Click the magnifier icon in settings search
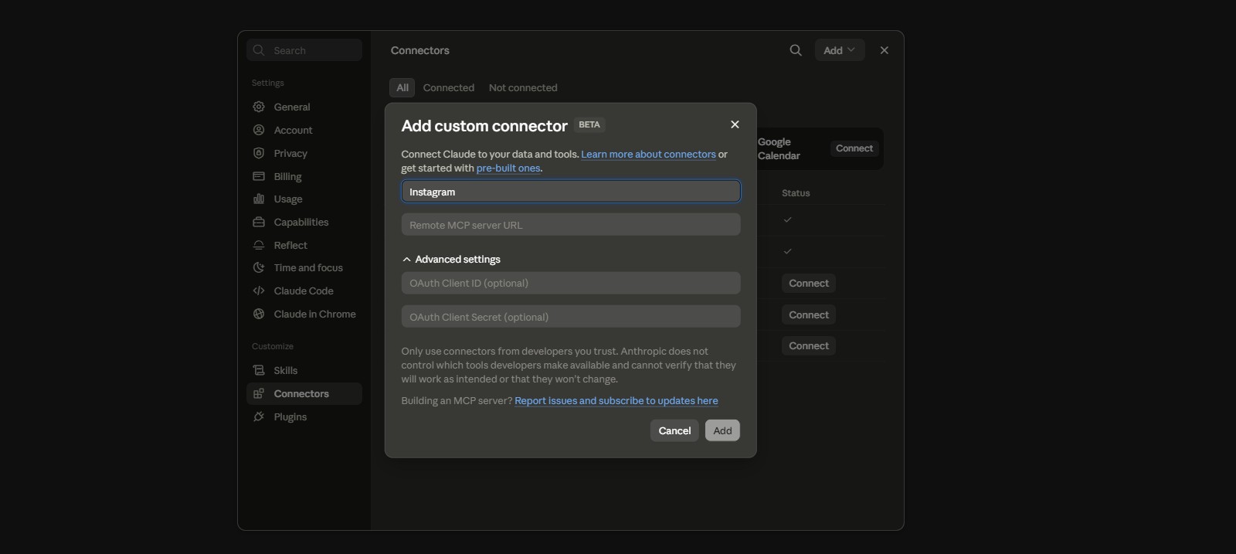 (259, 50)
